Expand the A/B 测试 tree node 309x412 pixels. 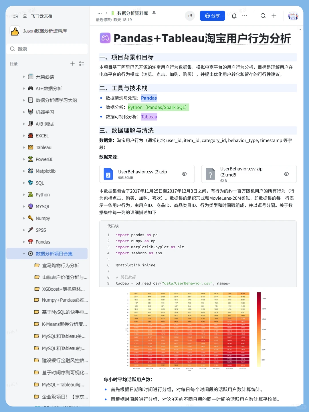[24, 124]
